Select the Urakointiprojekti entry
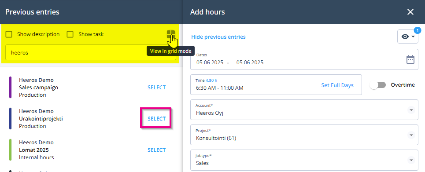This screenshot has width=425, height=172. click(157, 119)
